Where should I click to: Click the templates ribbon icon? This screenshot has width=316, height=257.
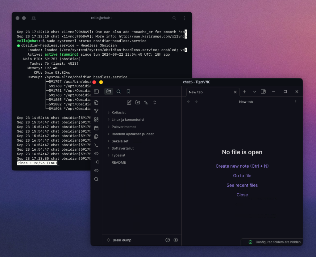click(96, 136)
